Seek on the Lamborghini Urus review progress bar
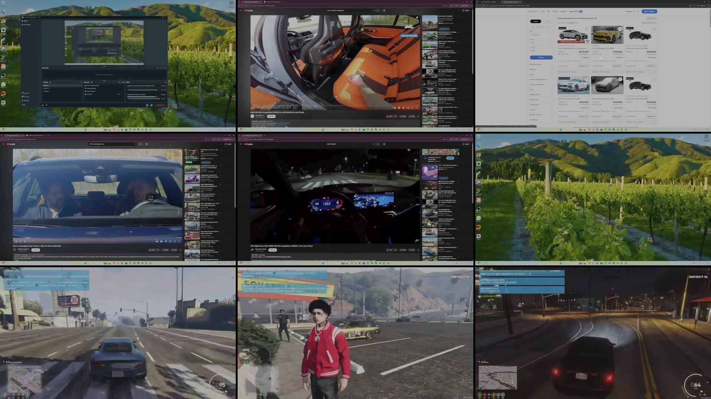Image resolution: width=711 pixels, height=399 pixels. pyautogui.click(x=97, y=239)
